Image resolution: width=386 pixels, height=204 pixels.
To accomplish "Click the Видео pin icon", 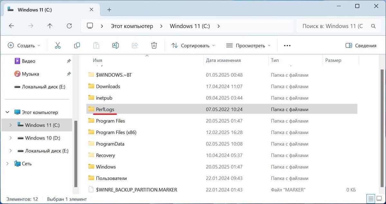I will click(69, 61).
